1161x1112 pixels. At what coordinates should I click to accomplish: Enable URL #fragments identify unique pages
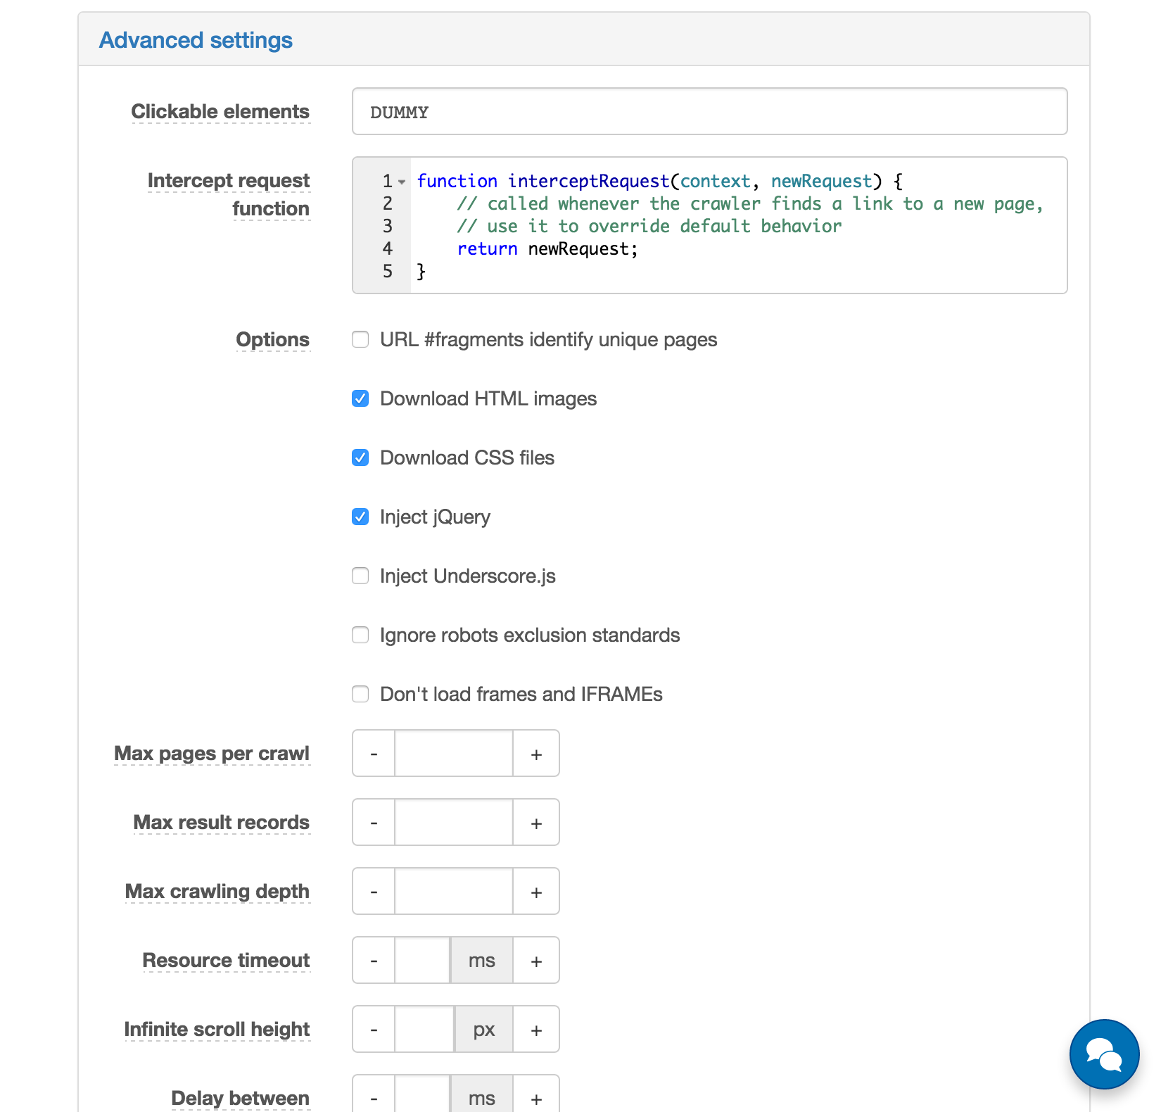[360, 340]
